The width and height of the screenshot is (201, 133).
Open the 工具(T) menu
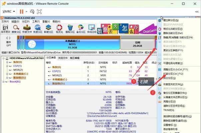(36, 22)
